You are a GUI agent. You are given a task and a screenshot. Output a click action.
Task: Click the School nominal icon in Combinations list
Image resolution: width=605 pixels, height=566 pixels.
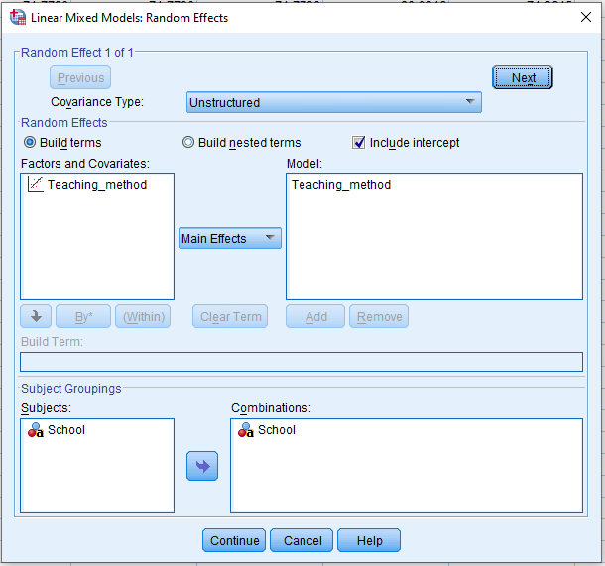click(246, 430)
